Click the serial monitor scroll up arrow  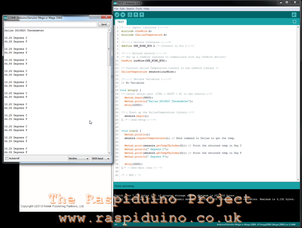[x=109, y=30]
